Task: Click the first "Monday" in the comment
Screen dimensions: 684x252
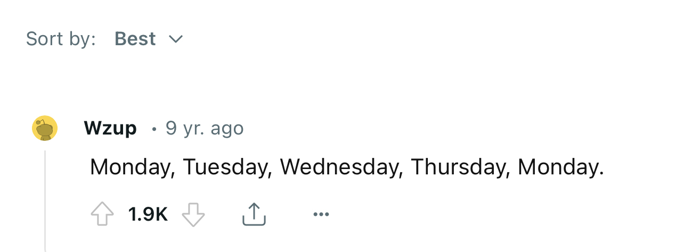Action: (x=132, y=167)
